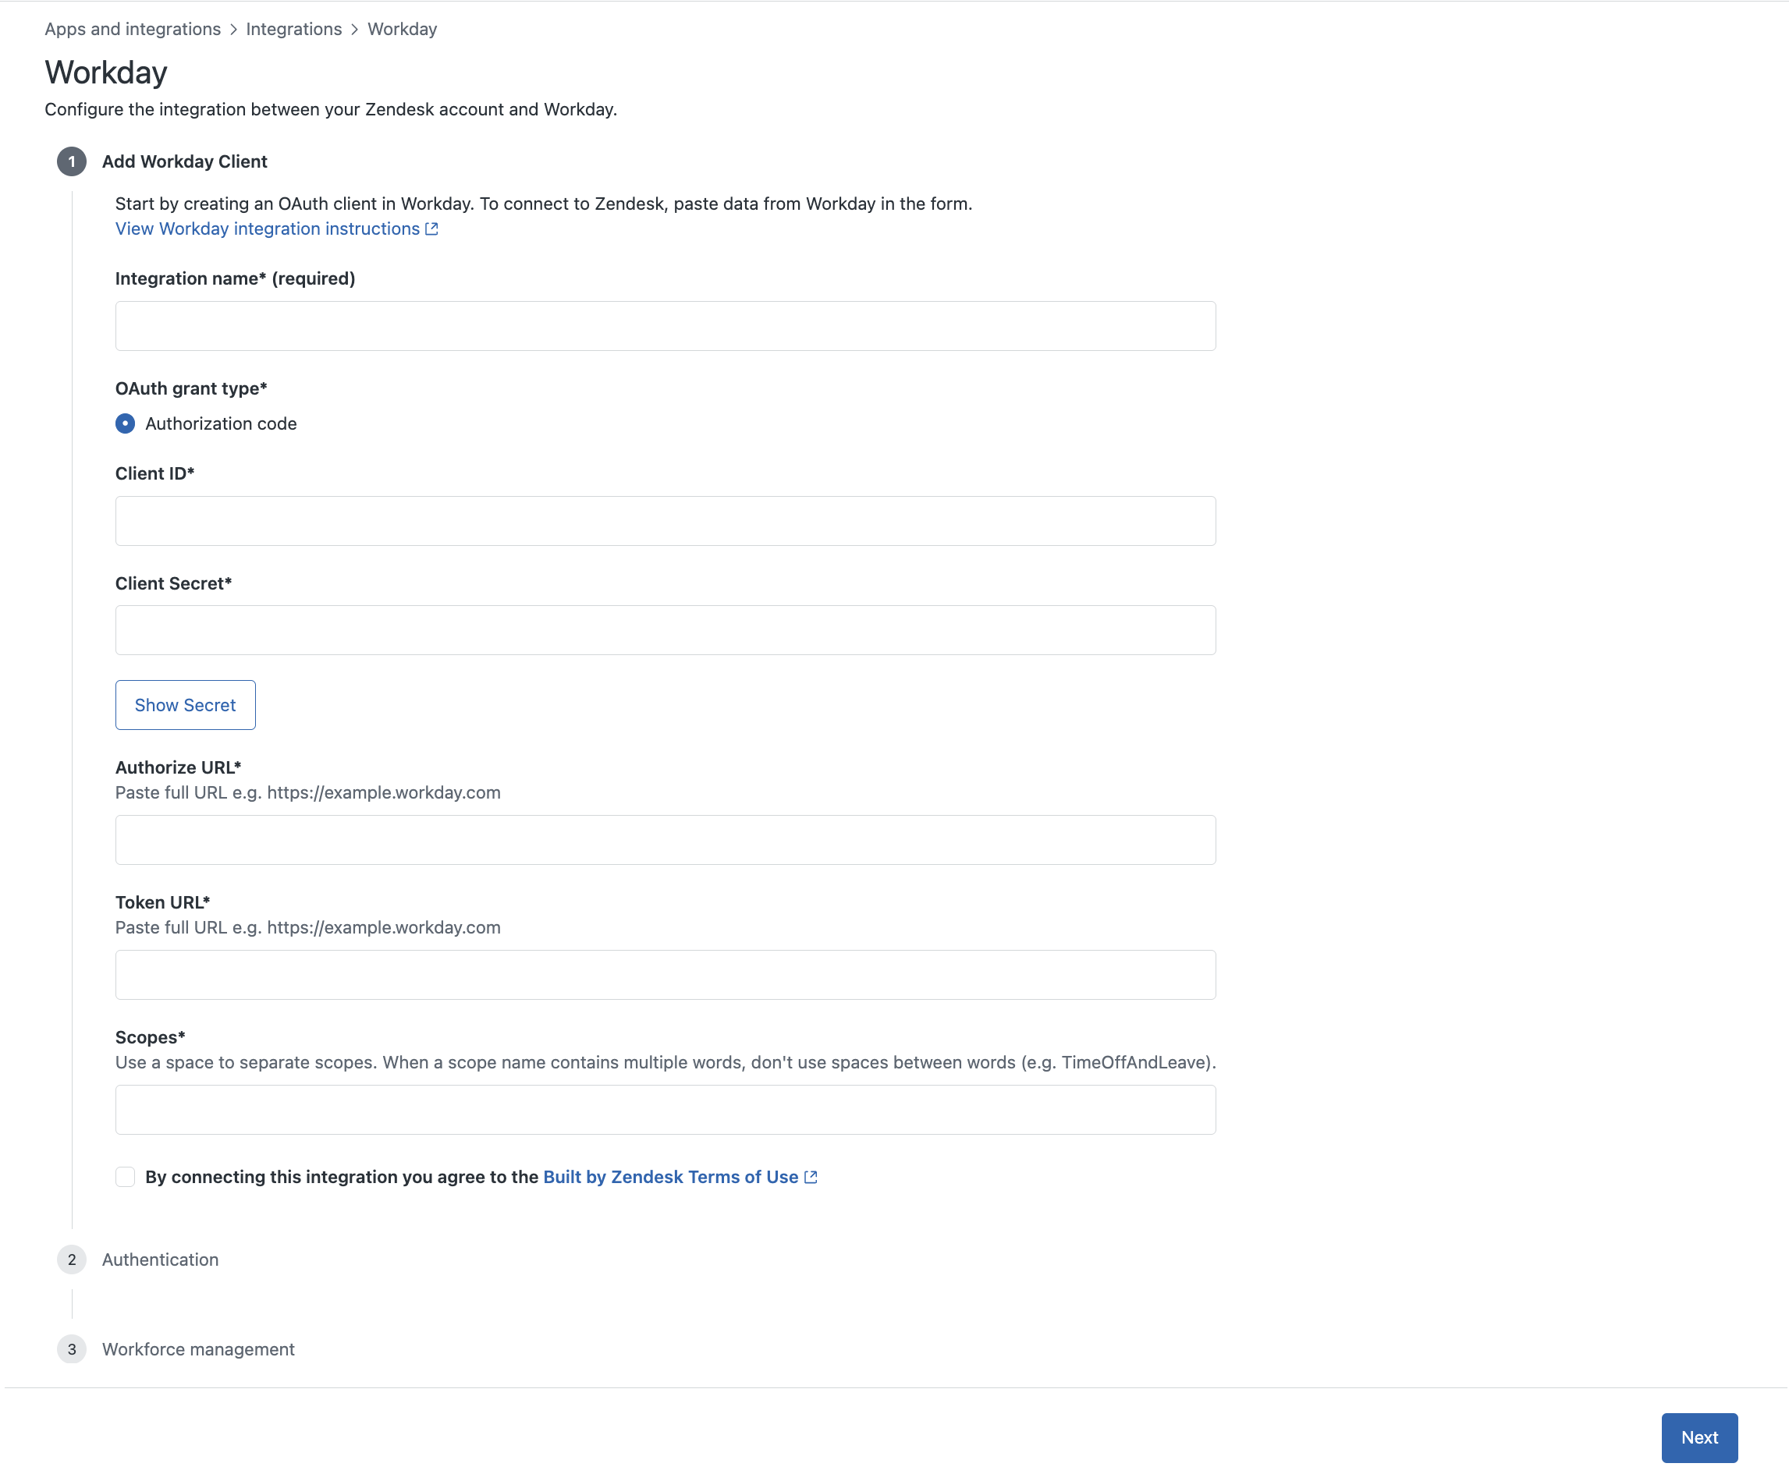This screenshot has width=1789, height=1481.
Task: Click the Next button
Action: [1699, 1437]
